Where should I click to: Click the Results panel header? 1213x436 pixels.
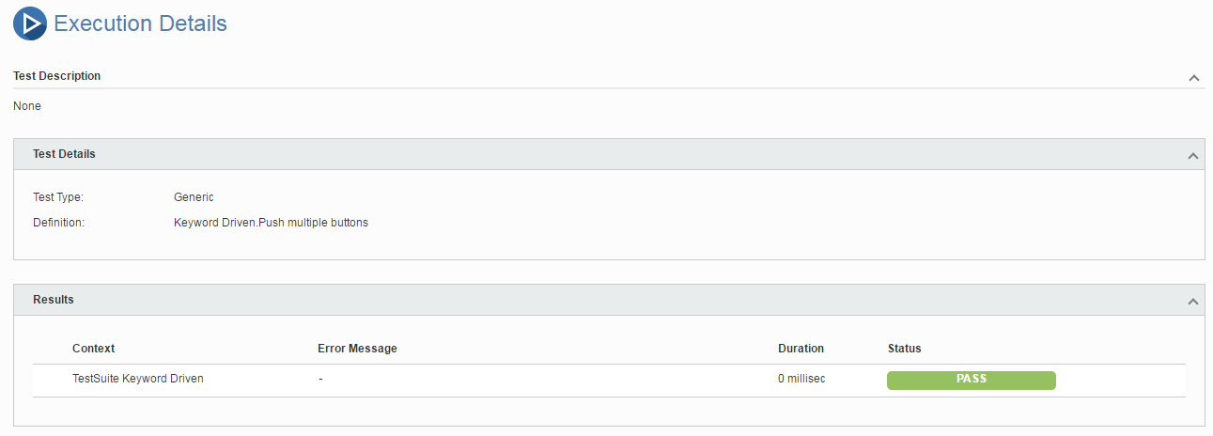(609, 300)
